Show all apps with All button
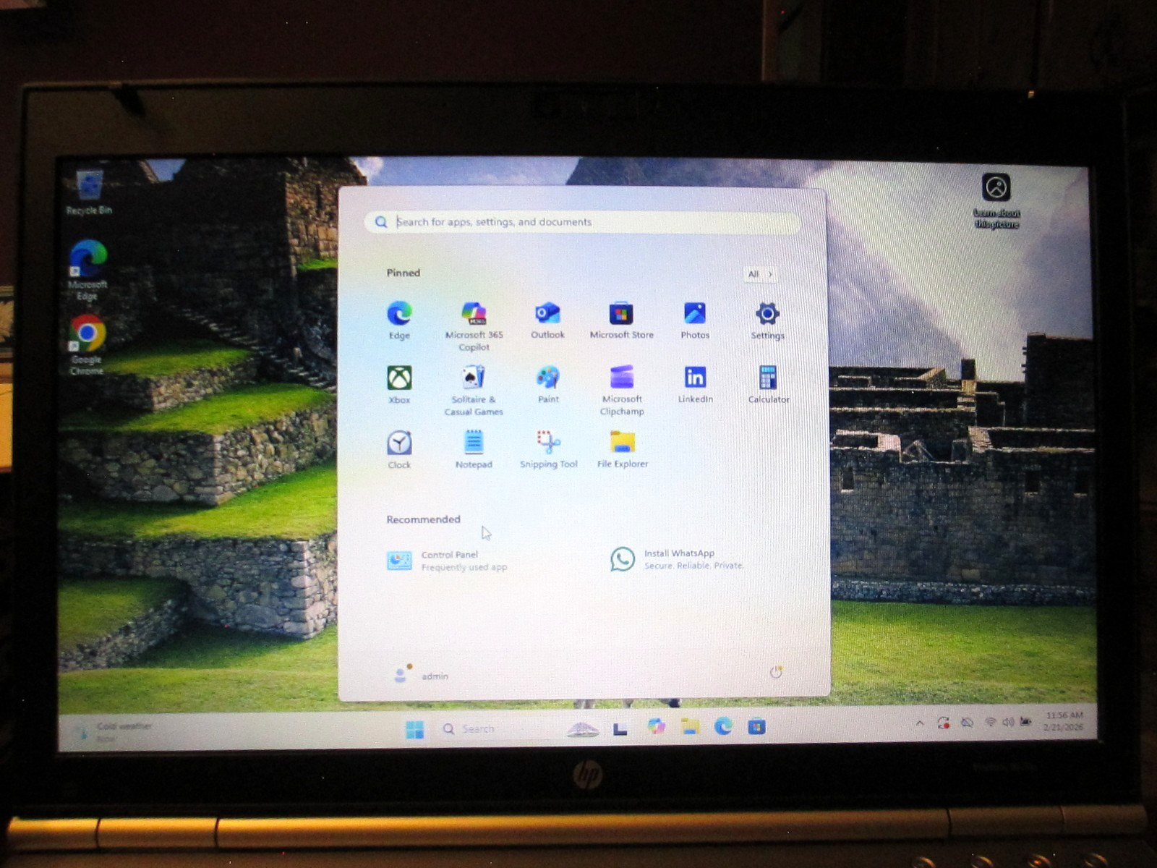Image resolution: width=1157 pixels, height=868 pixels. coord(760,274)
